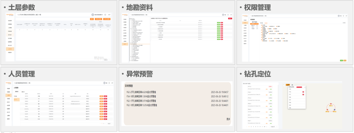Image resolution: width=354 pixels, height=133 pixels.
Task: Go to next page in 钻孔定位 list
Action: click(267, 127)
